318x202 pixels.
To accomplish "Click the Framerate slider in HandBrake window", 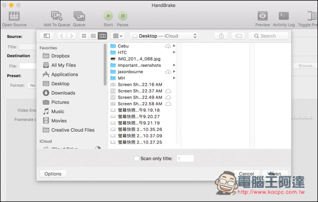I will [x=302, y=118].
